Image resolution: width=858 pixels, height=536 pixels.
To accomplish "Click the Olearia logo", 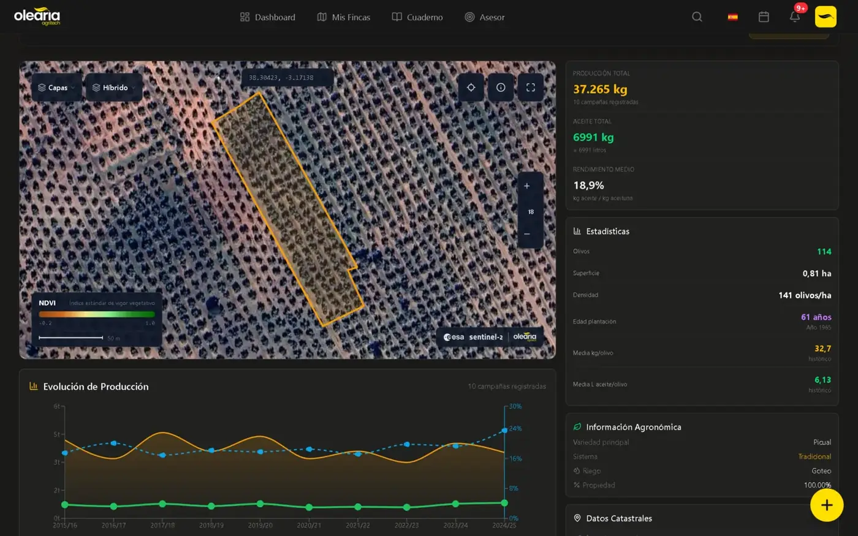I will tap(37, 17).
